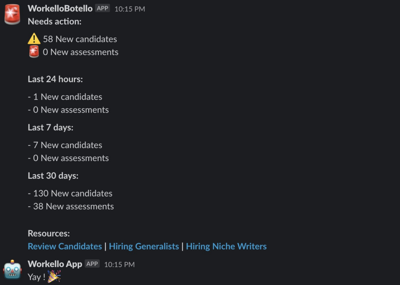
Task: Click the APP badge beside Workello App name
Action: tap(92, 264)
